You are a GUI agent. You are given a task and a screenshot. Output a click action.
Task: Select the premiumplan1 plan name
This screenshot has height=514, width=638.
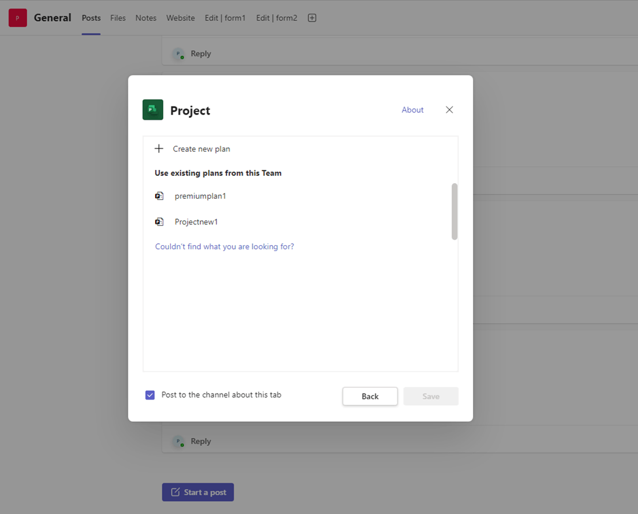pyautogui.click(x=200, y=196)
